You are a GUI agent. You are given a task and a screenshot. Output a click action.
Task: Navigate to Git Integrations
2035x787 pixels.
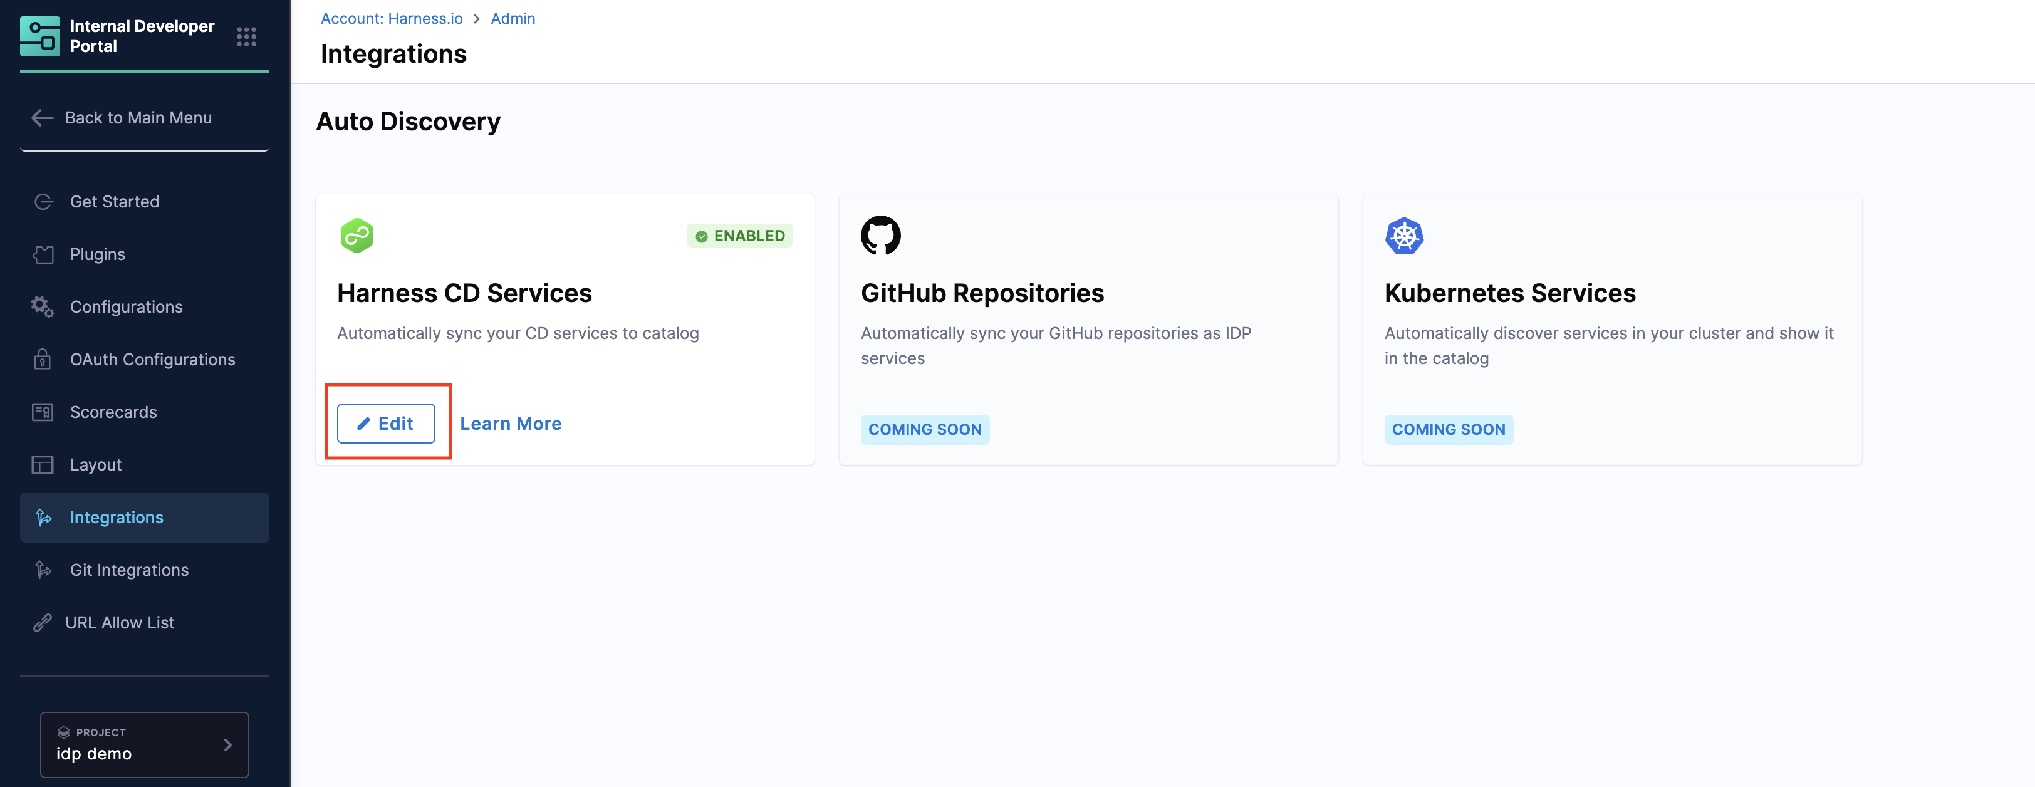click(129, 570)
